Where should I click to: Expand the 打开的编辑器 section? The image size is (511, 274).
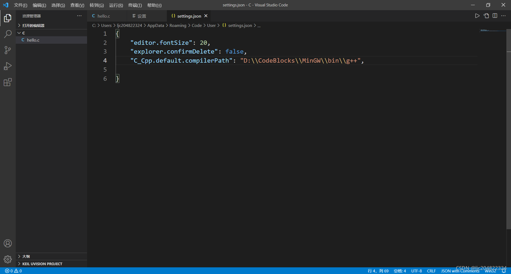pyautogui.click(x=51, y=25)
